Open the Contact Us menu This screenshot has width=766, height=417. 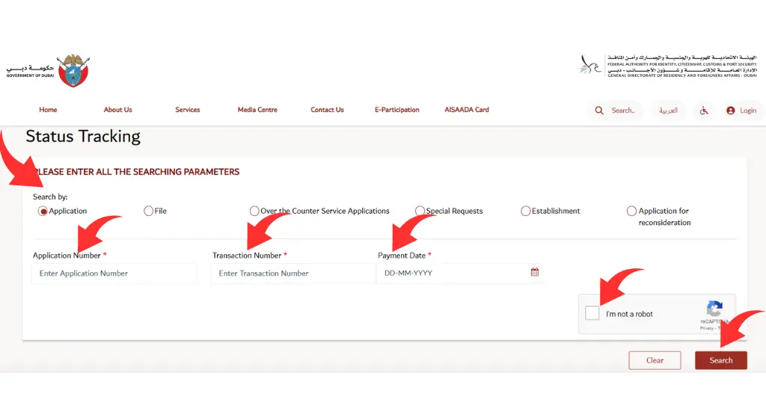[x=328, y=110]
